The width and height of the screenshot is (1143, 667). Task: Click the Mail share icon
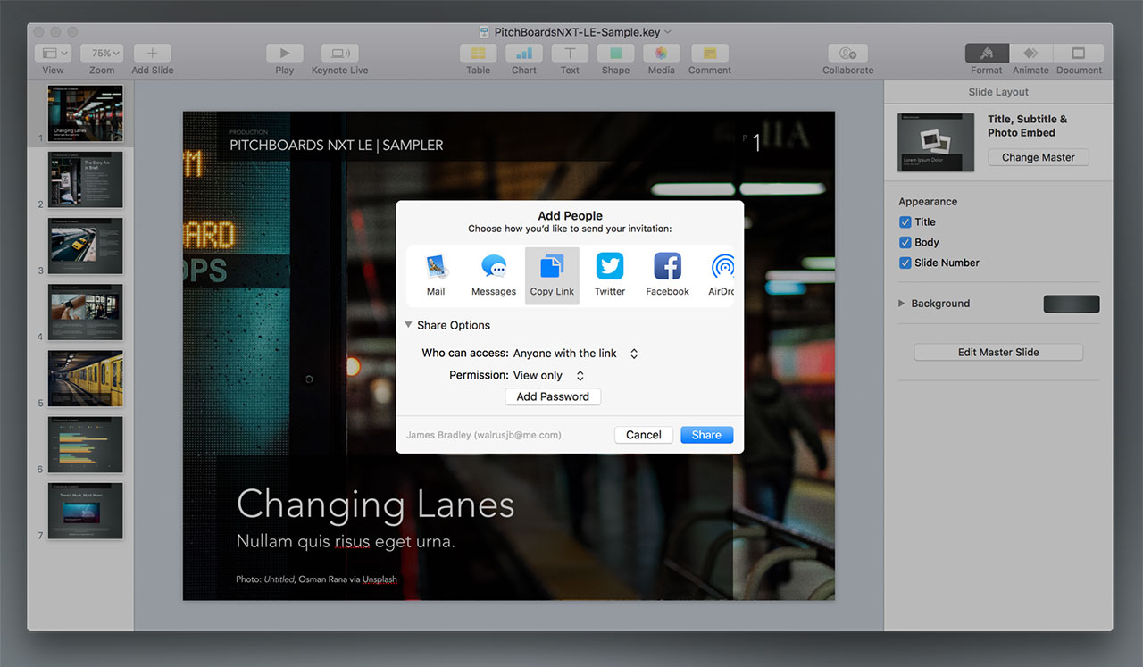(436, 267)
